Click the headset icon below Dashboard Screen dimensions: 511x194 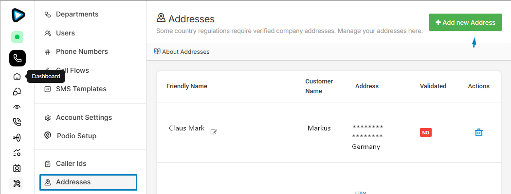pos(17,92)
